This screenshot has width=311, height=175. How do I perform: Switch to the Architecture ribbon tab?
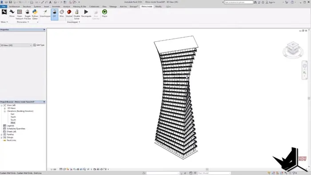pos(15,7)
